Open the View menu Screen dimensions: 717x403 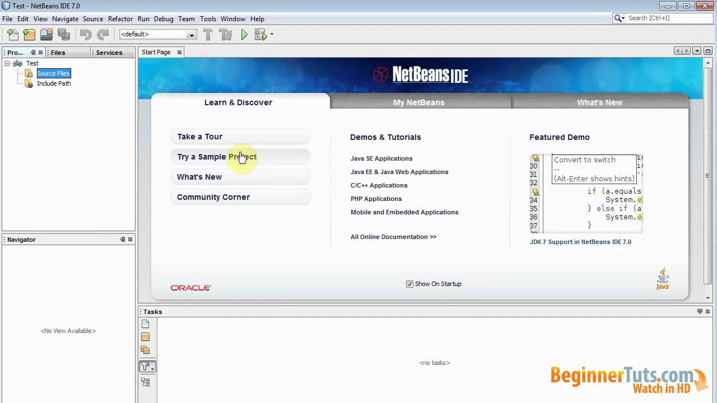(x=40, y=18)
